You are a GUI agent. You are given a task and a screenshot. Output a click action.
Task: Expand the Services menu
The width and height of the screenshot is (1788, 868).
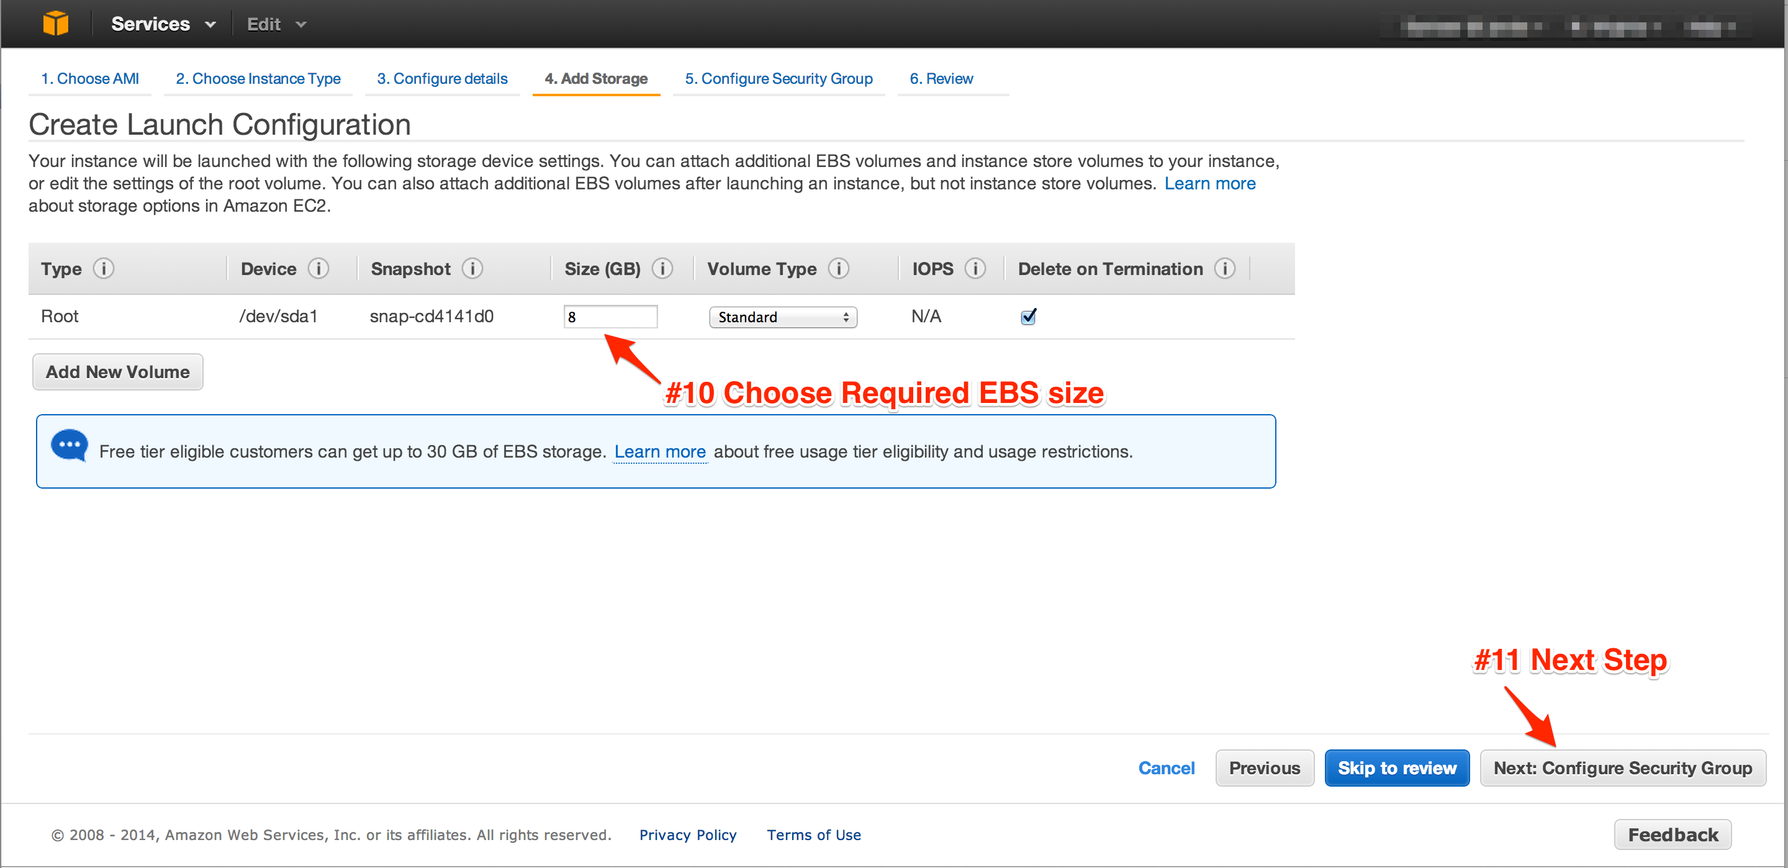[163, 24]
